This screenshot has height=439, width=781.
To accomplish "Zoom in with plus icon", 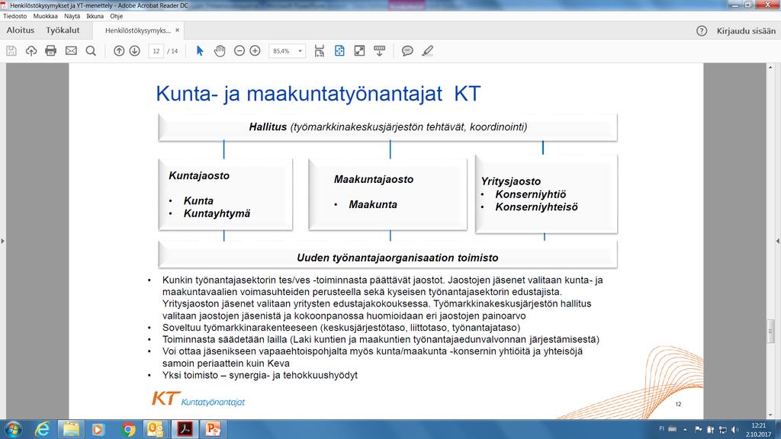I will (x=255, y=51).
